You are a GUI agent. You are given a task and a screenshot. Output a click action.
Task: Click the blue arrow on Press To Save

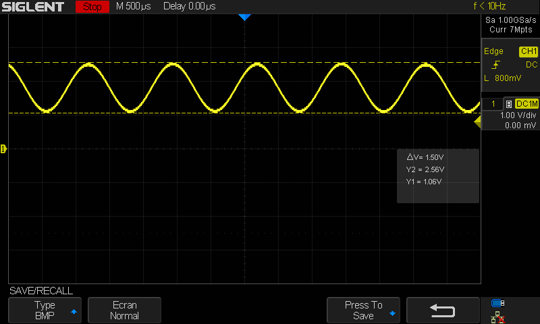pyautogui.click(x=392, y=313)
